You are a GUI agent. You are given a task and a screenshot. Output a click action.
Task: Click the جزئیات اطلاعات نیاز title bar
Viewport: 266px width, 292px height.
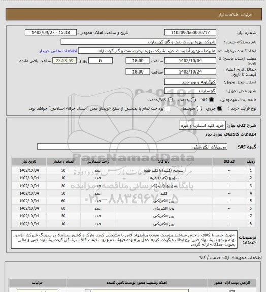[x=134, y=14]
